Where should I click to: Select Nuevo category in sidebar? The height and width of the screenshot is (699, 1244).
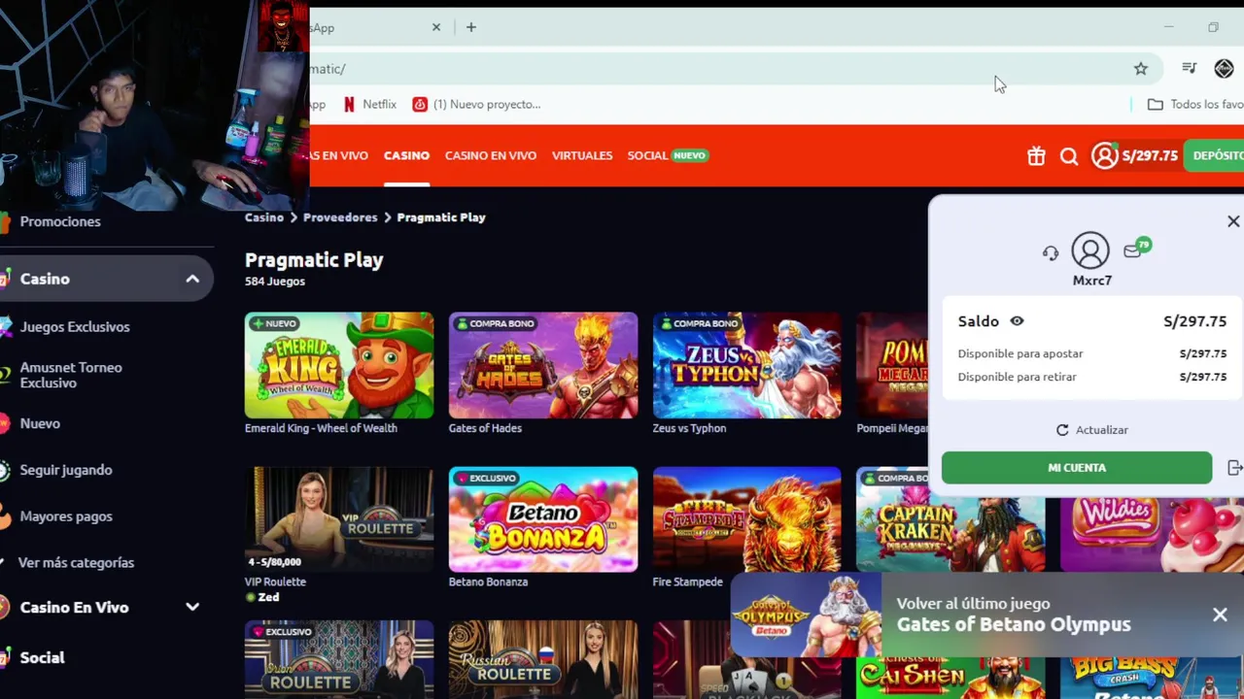[x=40, y=423]
